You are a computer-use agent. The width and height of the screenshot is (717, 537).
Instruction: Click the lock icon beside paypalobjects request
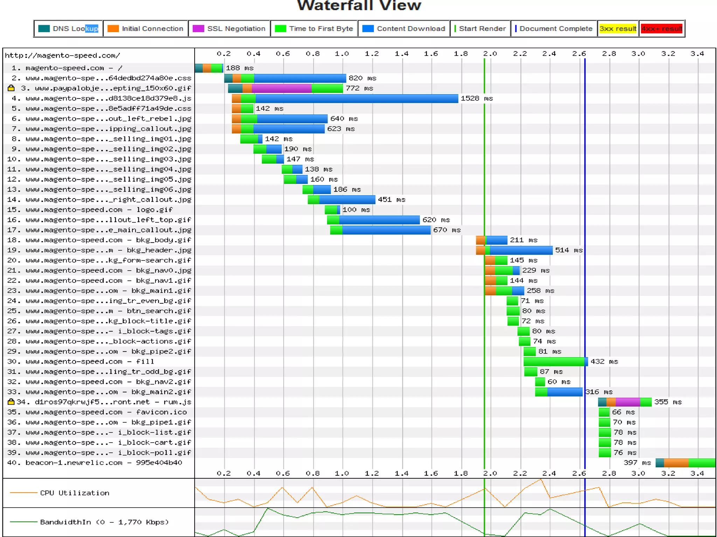11,88
